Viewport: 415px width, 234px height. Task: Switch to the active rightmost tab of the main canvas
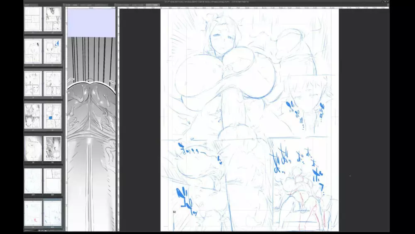tap(153, 5)
